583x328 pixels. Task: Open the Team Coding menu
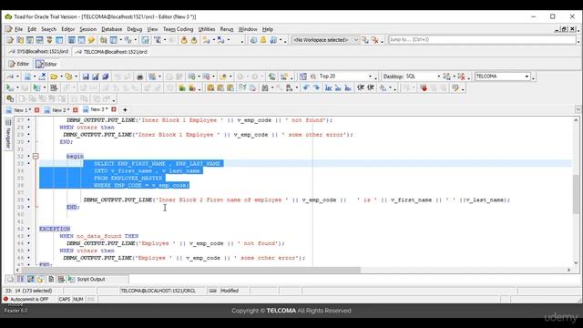(179, 29)
